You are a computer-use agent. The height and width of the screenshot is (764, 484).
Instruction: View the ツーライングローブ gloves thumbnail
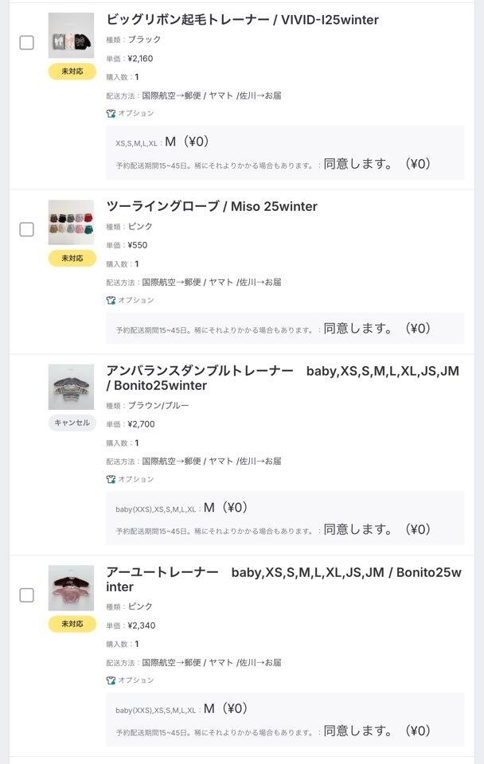tap(71, 222)
